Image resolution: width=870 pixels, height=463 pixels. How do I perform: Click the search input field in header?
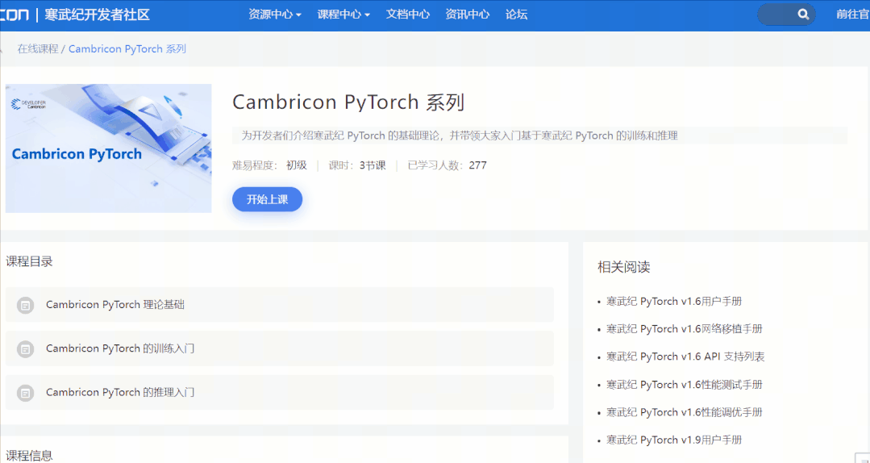(786, 15)
